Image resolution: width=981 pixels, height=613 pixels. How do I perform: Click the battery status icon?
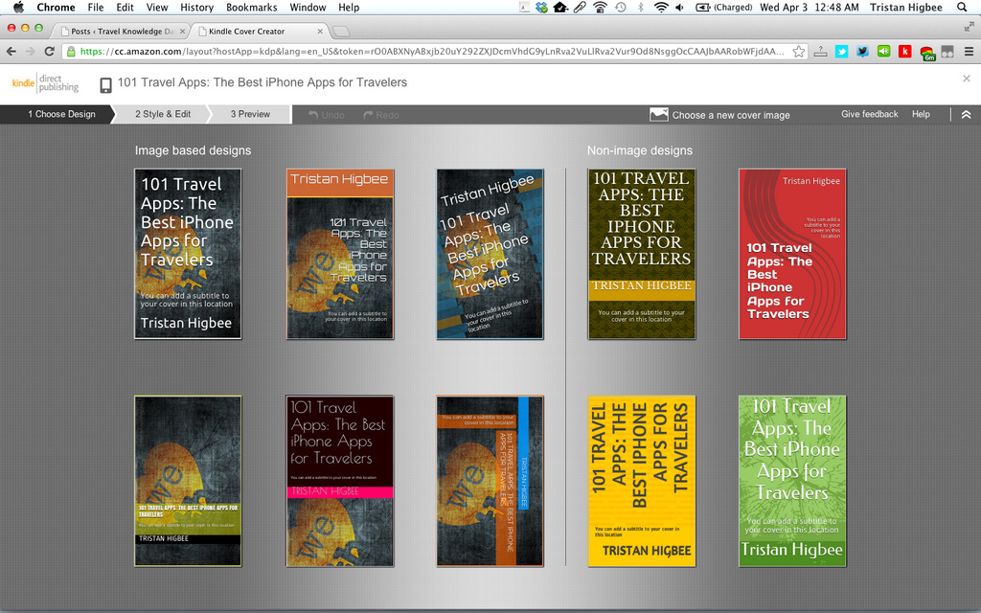pyautogui.click(x=702, y=8)
